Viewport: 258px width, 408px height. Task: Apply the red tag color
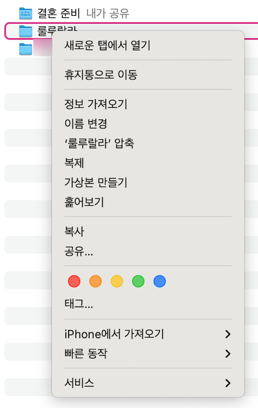[x=74, y=281]
